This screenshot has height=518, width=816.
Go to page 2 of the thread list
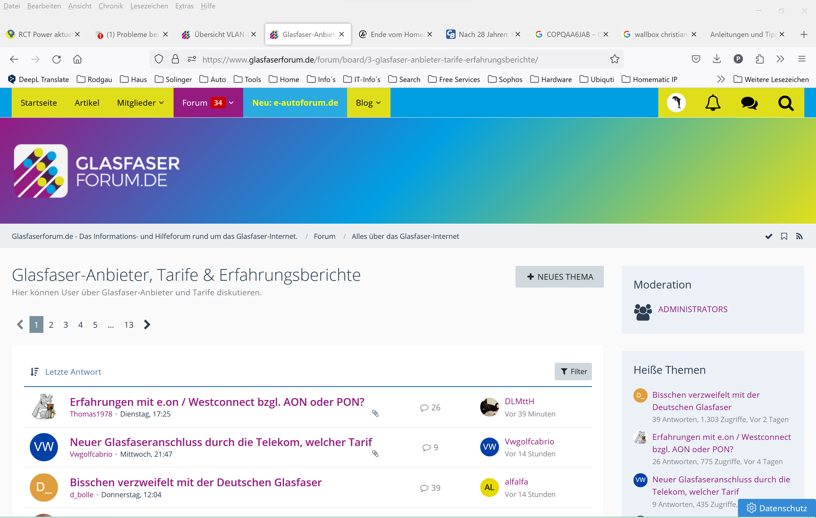click(x=51, y=324)
